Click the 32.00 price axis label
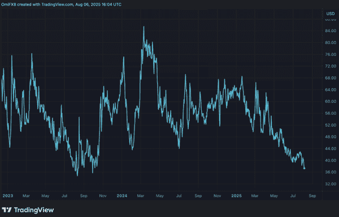The image size is (339, 217). [x=331, y=184]
